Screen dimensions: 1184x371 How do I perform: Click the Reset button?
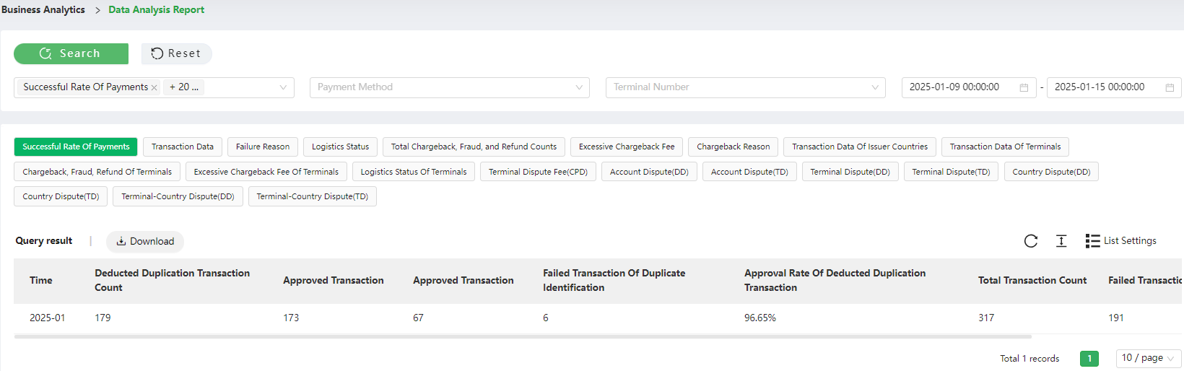(x=176, y=53)
